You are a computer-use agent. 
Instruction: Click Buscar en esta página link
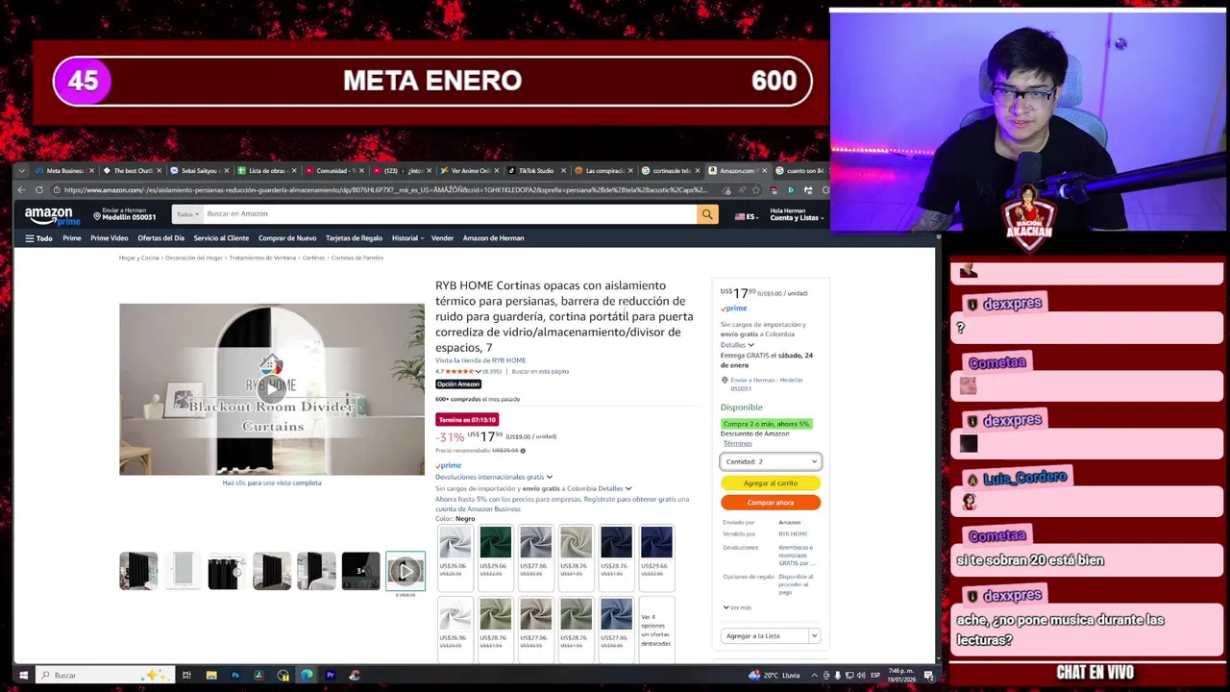click(540, 371)
